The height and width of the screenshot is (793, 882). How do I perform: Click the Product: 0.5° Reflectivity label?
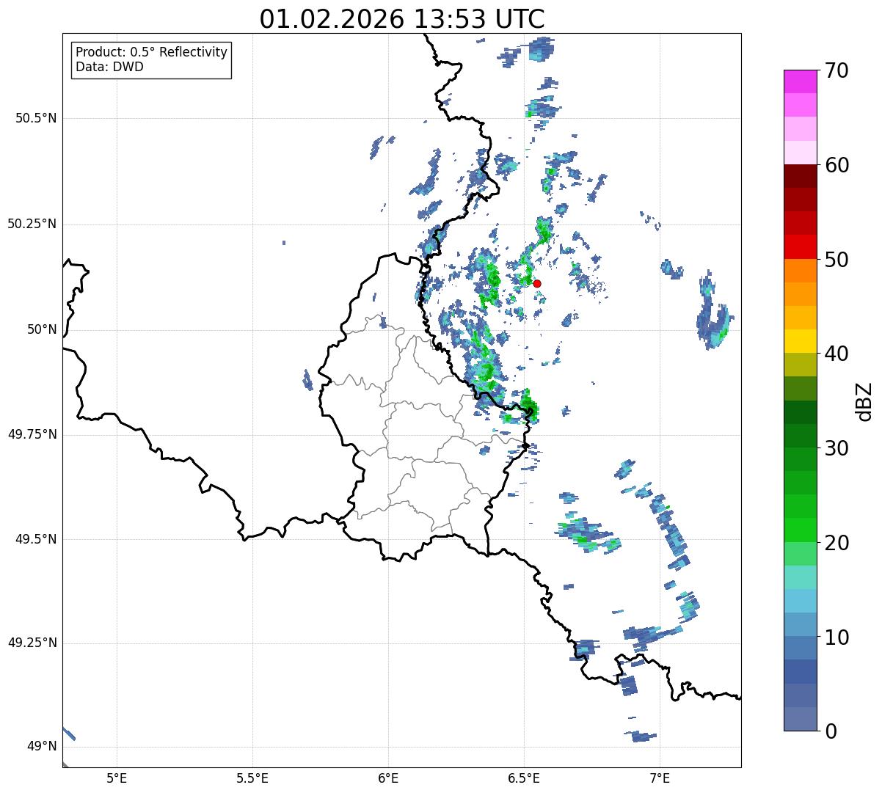[151, 52]
